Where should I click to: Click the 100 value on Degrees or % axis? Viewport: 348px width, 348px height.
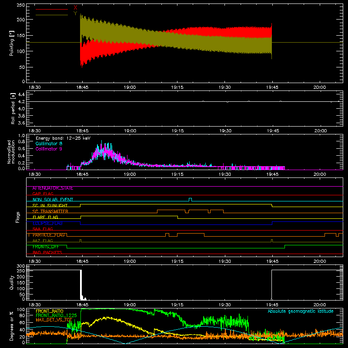pyautogui.click(x=21, y=310)
